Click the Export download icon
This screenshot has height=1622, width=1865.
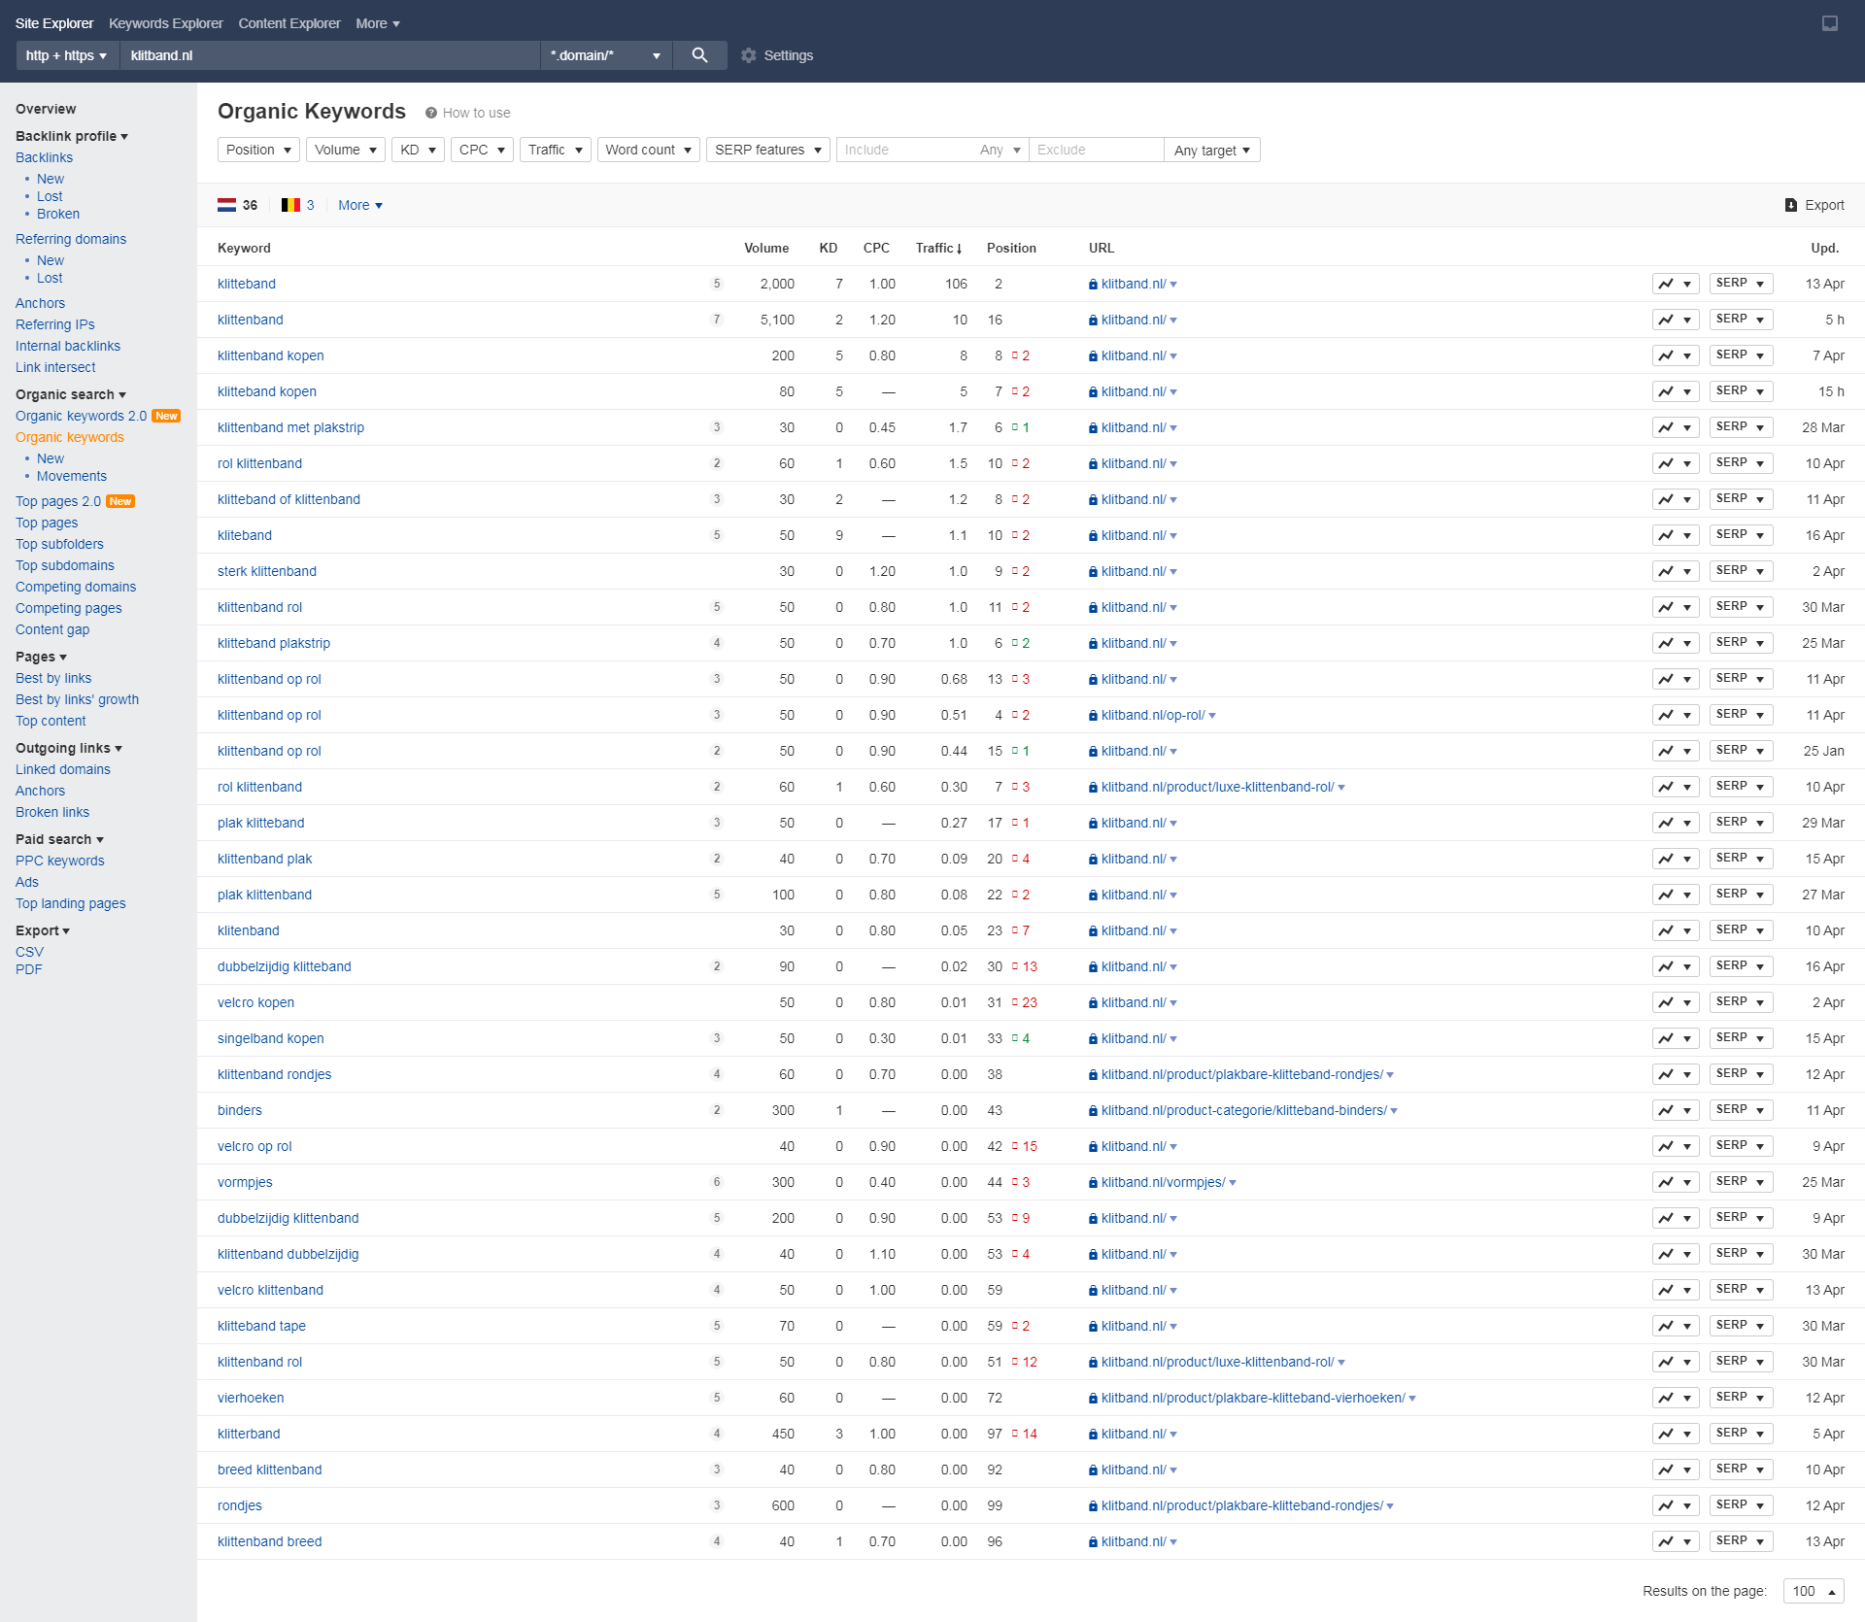[1790, 205]
